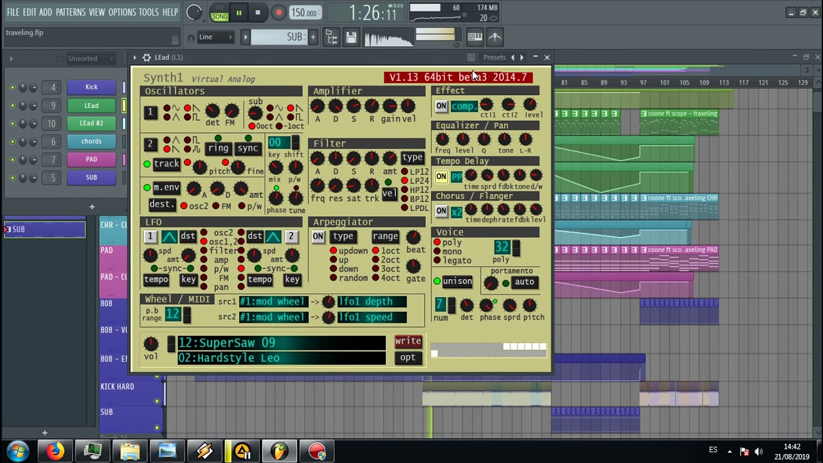Select the HP12 filter type
823x463 pixels.
pos(404,190)
